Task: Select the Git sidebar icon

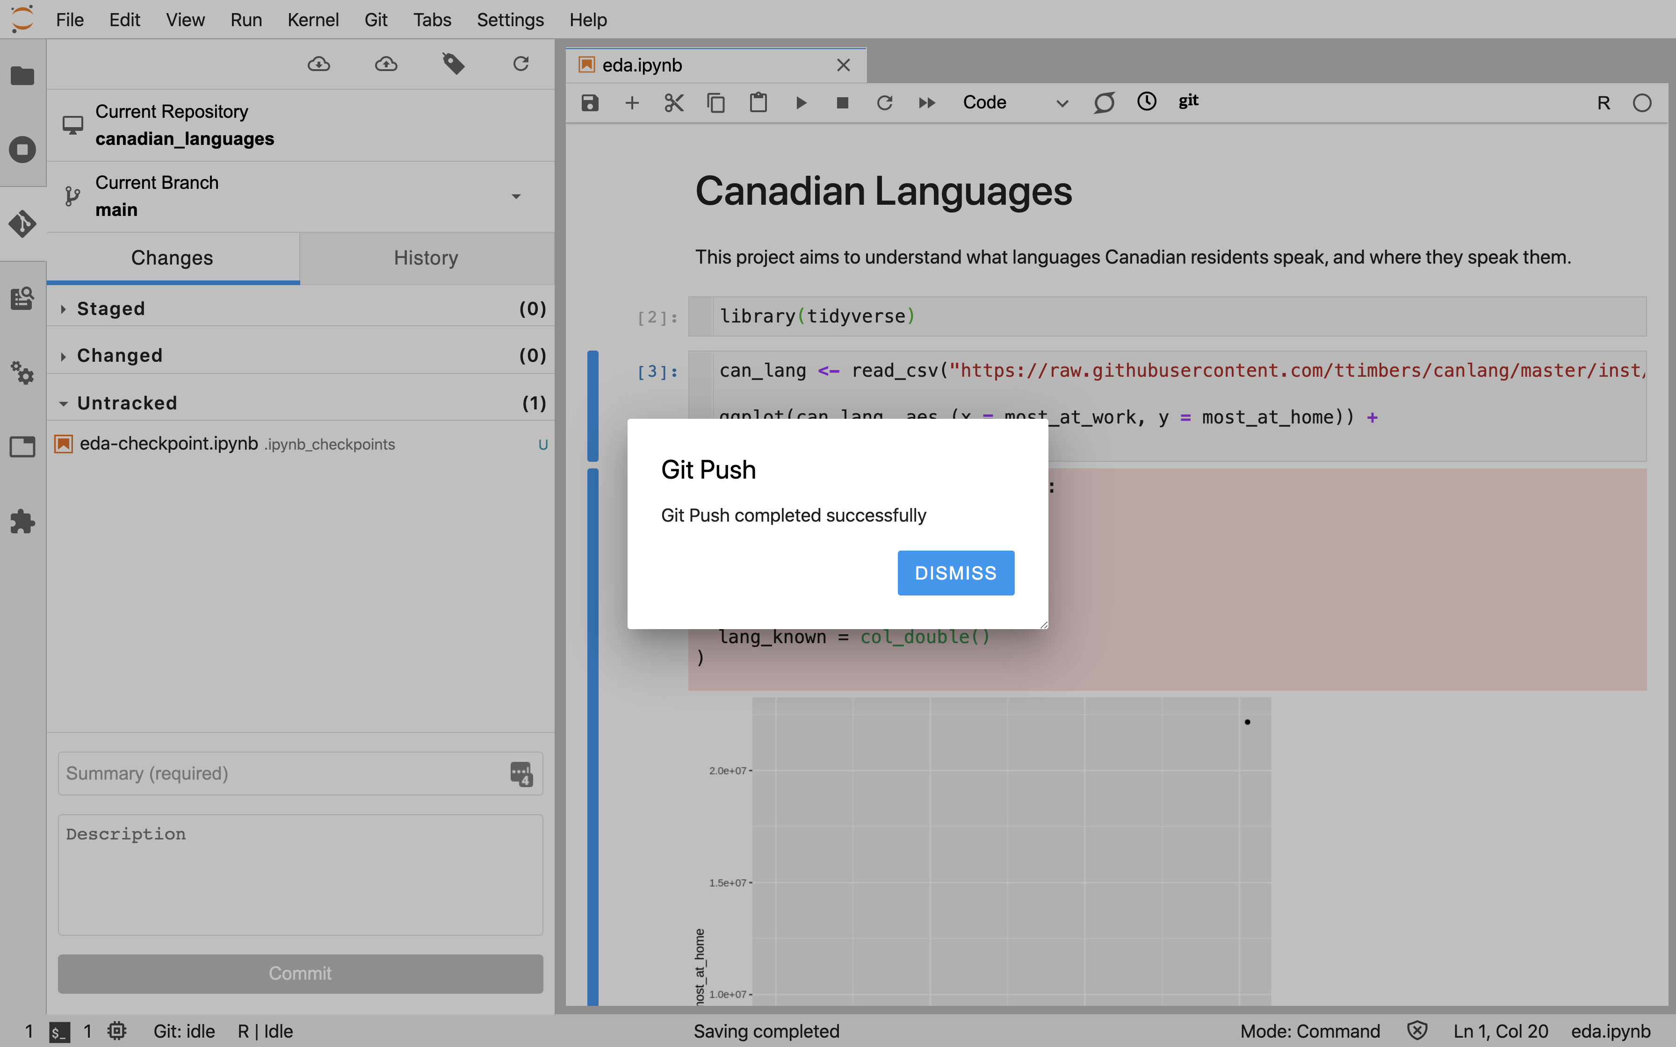Action: 22,224
